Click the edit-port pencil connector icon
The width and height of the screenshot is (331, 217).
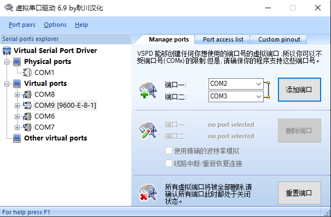148,131
